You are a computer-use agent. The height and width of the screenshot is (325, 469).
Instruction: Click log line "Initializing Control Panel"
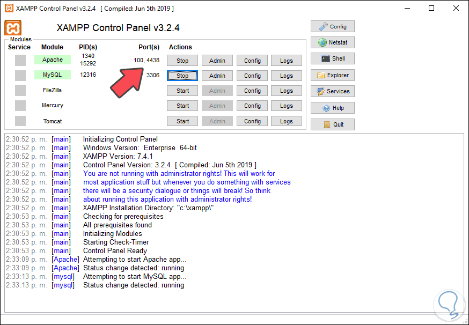point(121,139)
